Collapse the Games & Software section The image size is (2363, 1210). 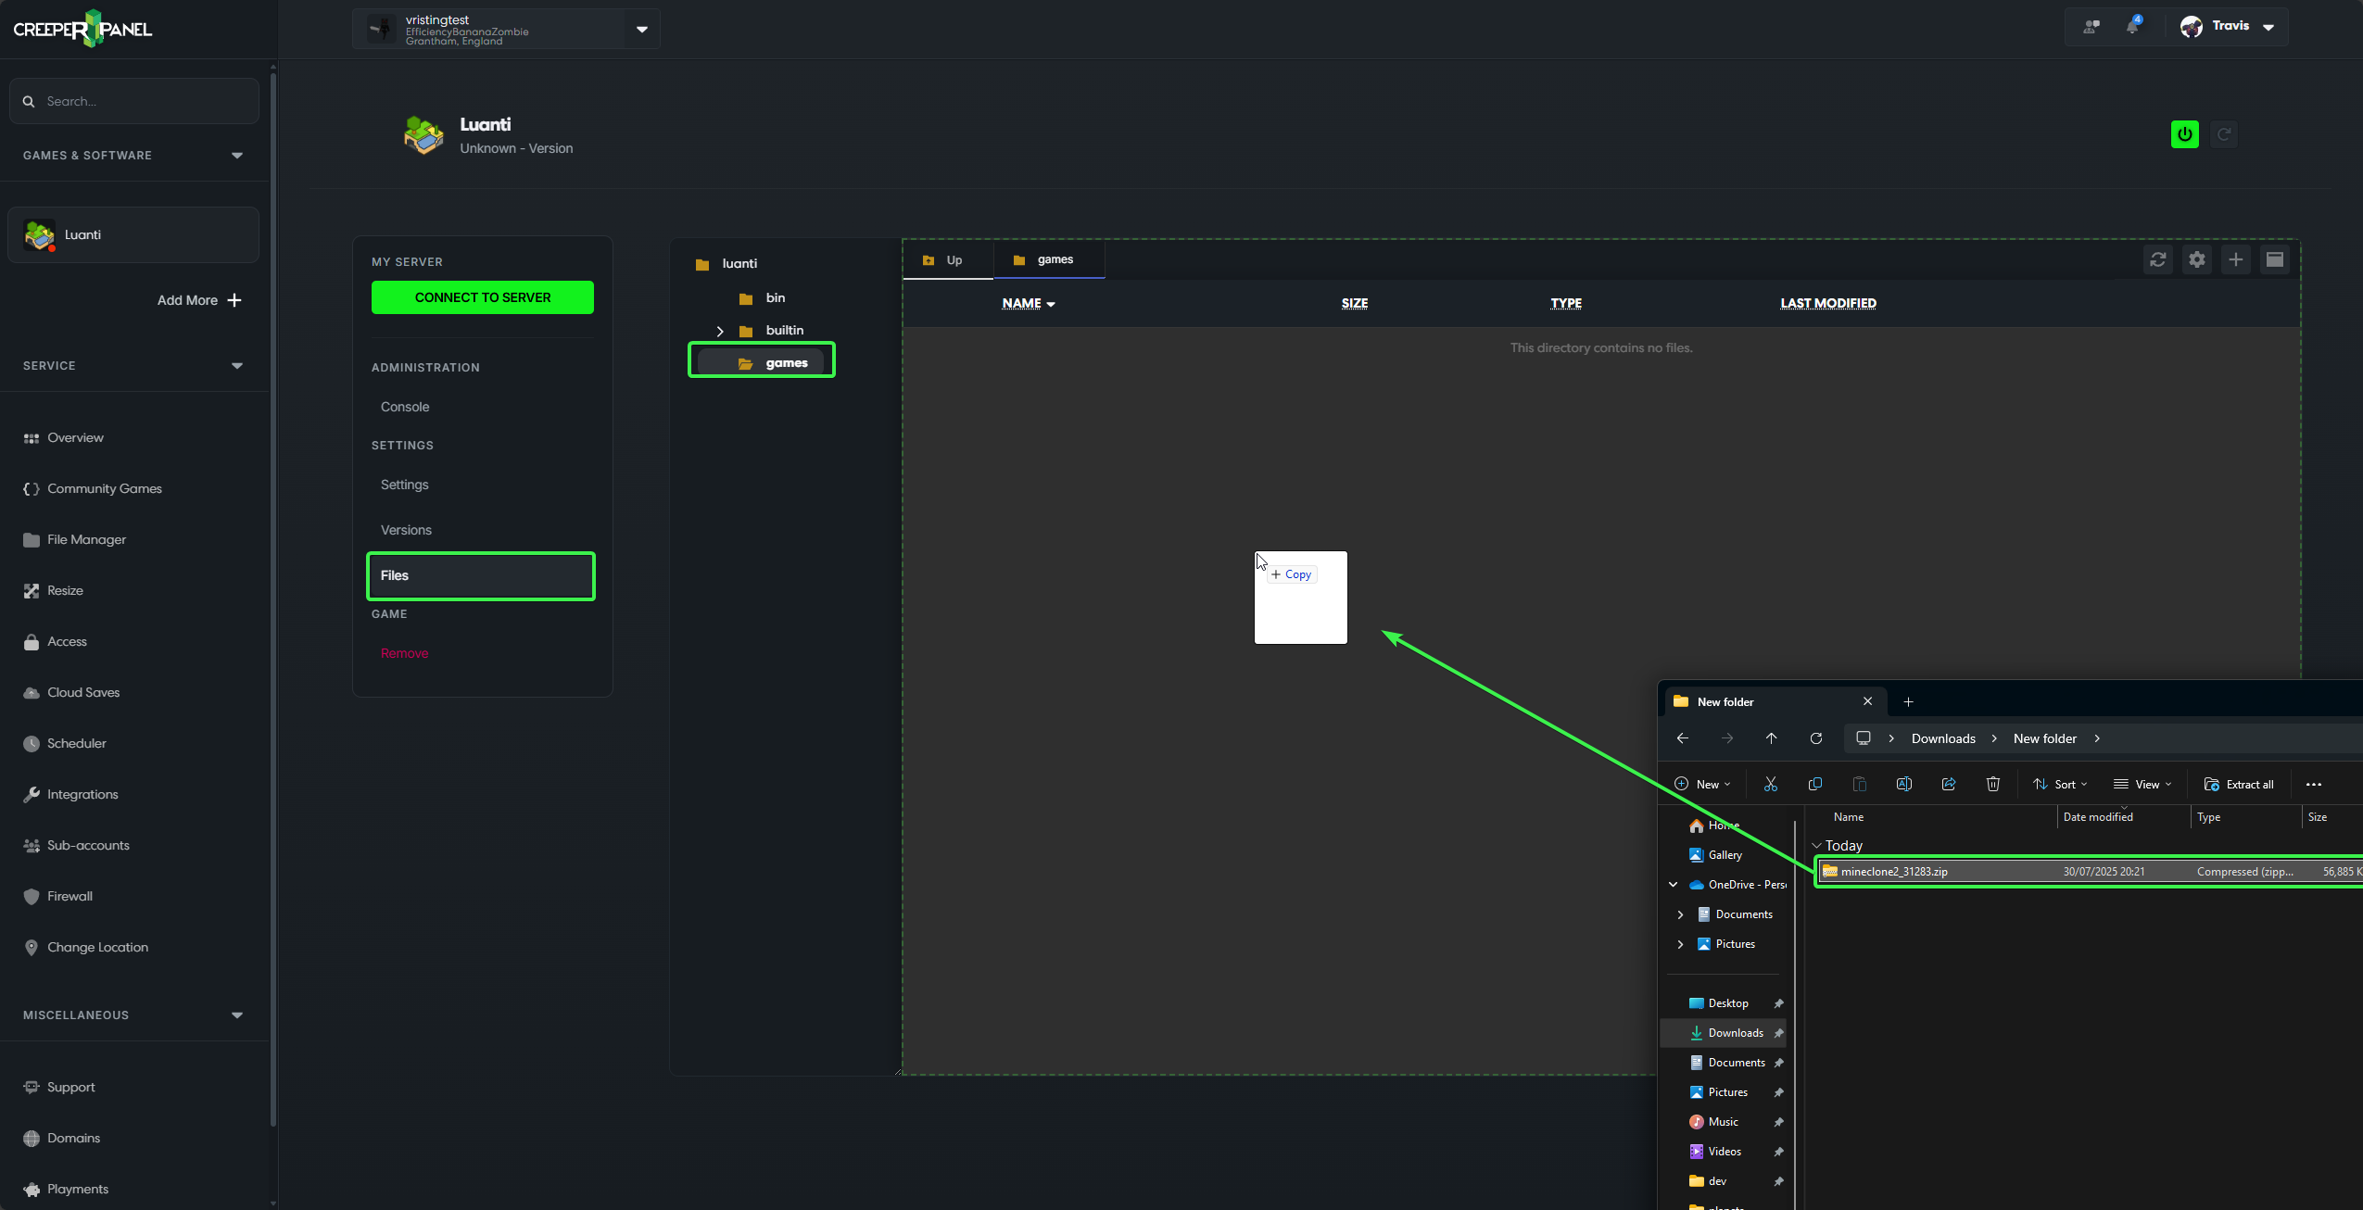pos(237,156)
